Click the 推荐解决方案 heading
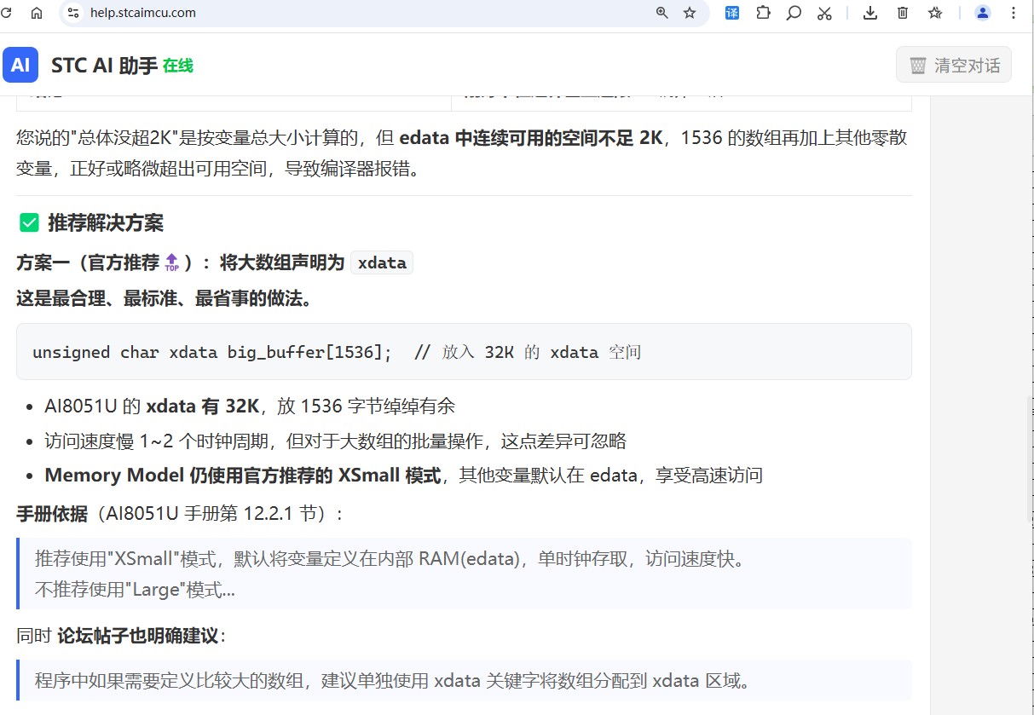The image size is (1034, 715). pos(106,223)
